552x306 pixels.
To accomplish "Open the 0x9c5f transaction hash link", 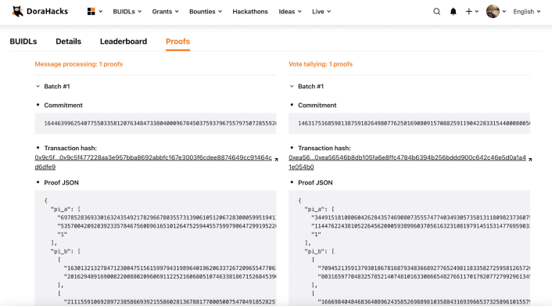I will pyautogui.click(x=153, y=162).
